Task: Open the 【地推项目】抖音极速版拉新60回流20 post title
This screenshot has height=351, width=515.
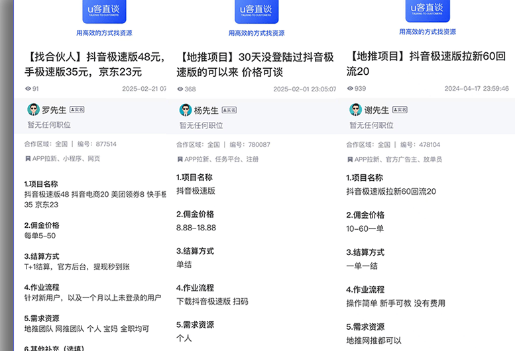Action: point(426,64)
